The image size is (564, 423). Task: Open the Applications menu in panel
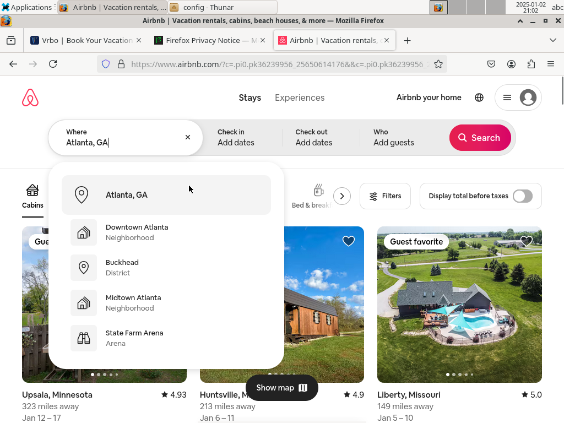28,7
